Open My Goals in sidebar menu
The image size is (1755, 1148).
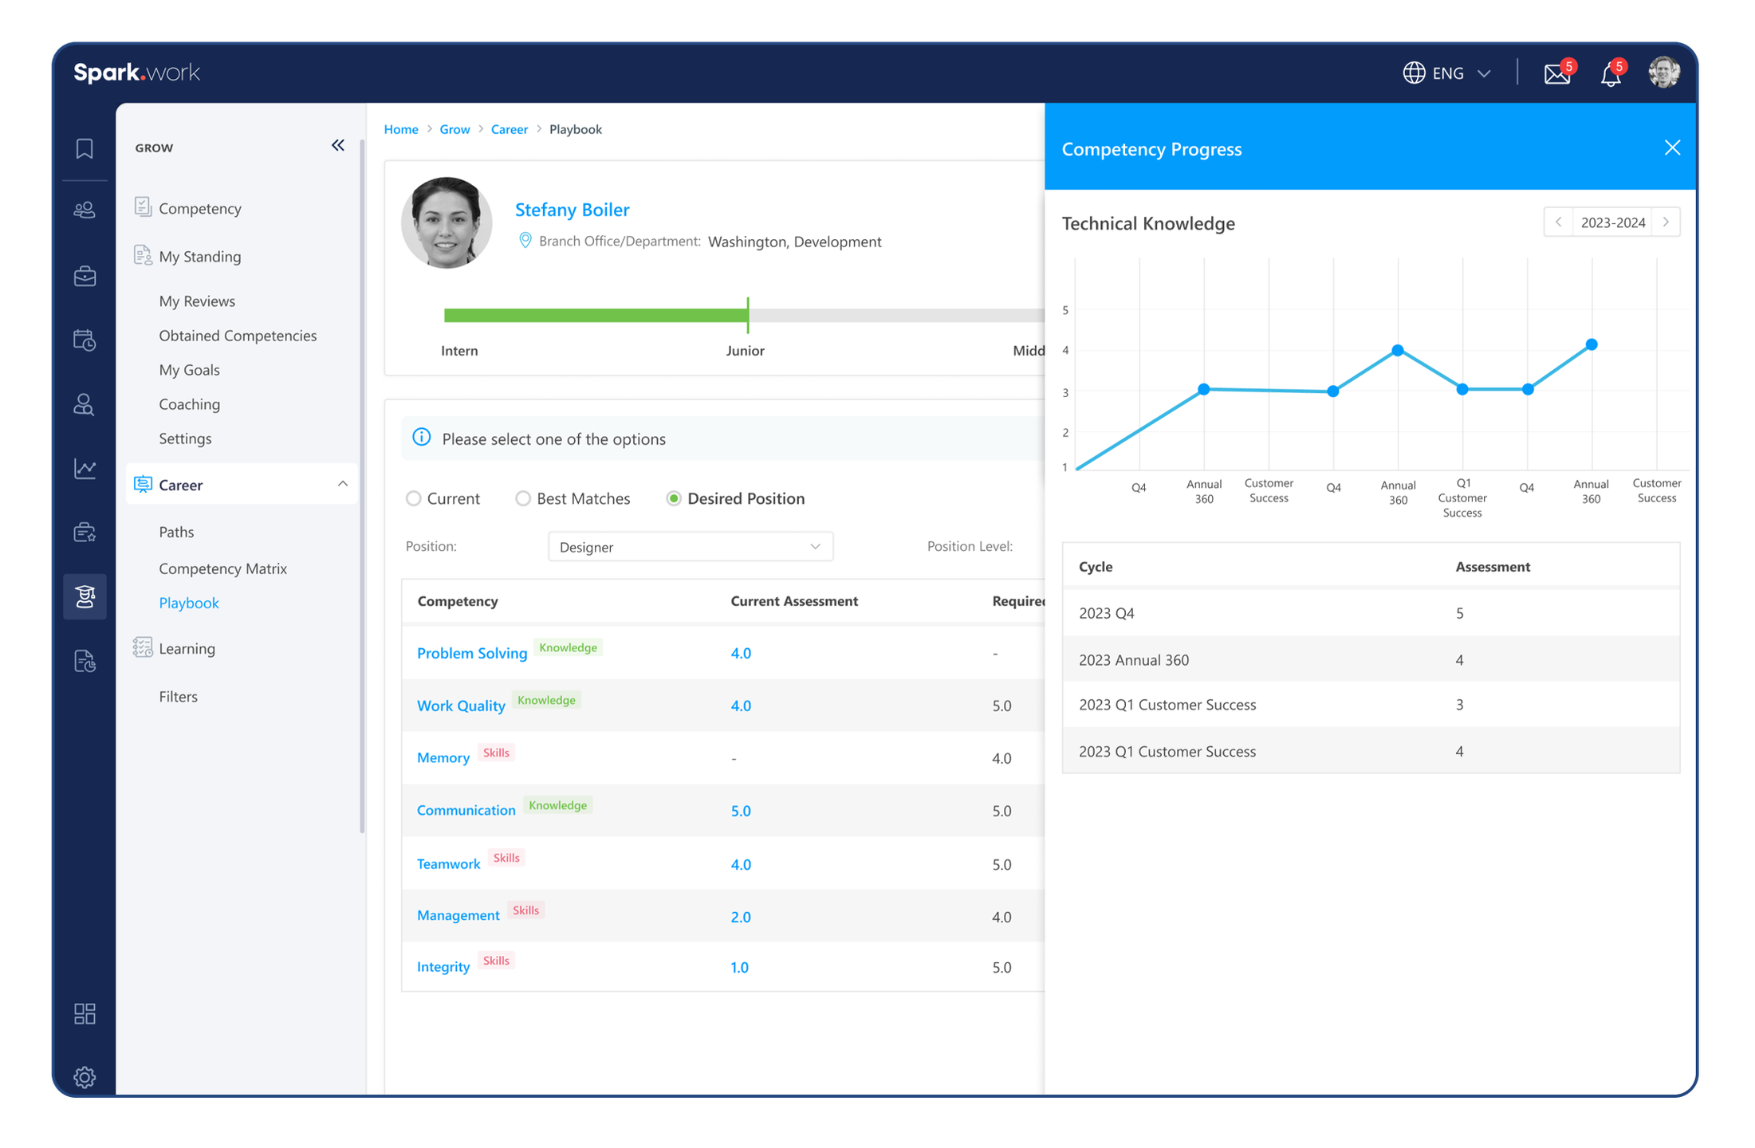coord(189,370)
